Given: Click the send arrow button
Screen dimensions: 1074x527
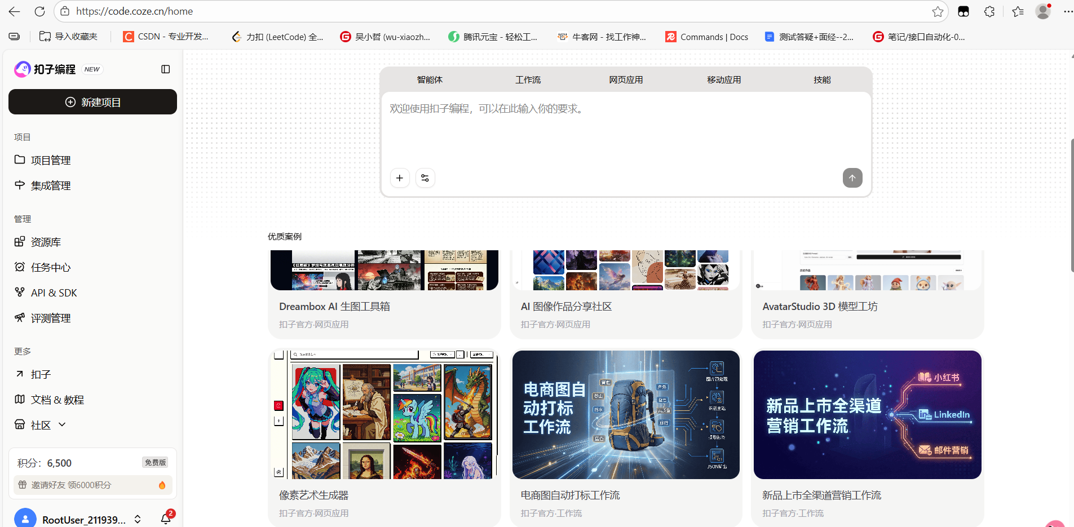Looking at the screenshot, I should (852, 178).
